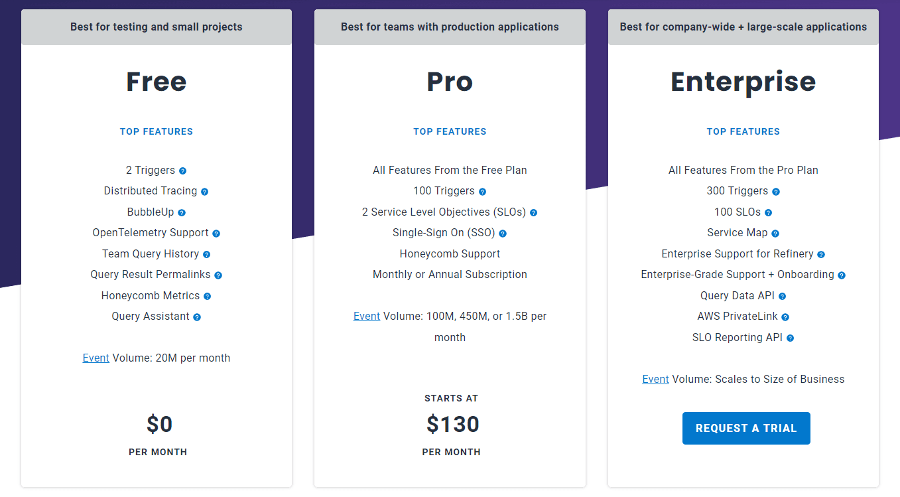Viewport: 900px width, 497px height.
Task: Click the AWS PrivateLink help icon
Action: pos(785,317)
